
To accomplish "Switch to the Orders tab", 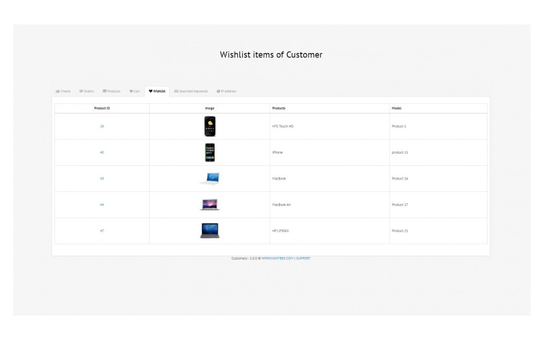I will point(86,91).
